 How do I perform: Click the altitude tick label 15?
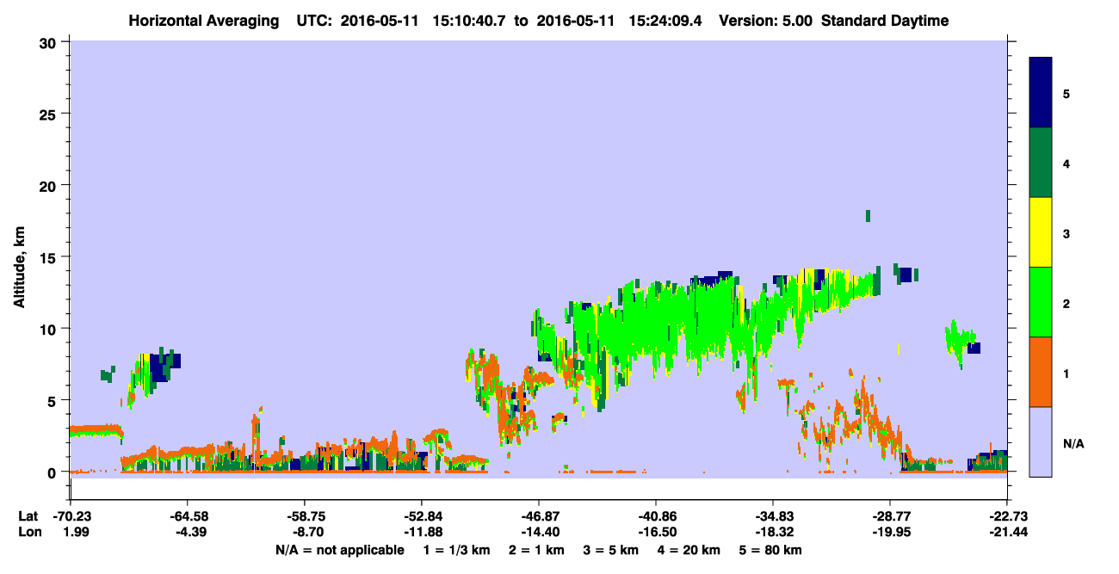[x=50, y=257]
